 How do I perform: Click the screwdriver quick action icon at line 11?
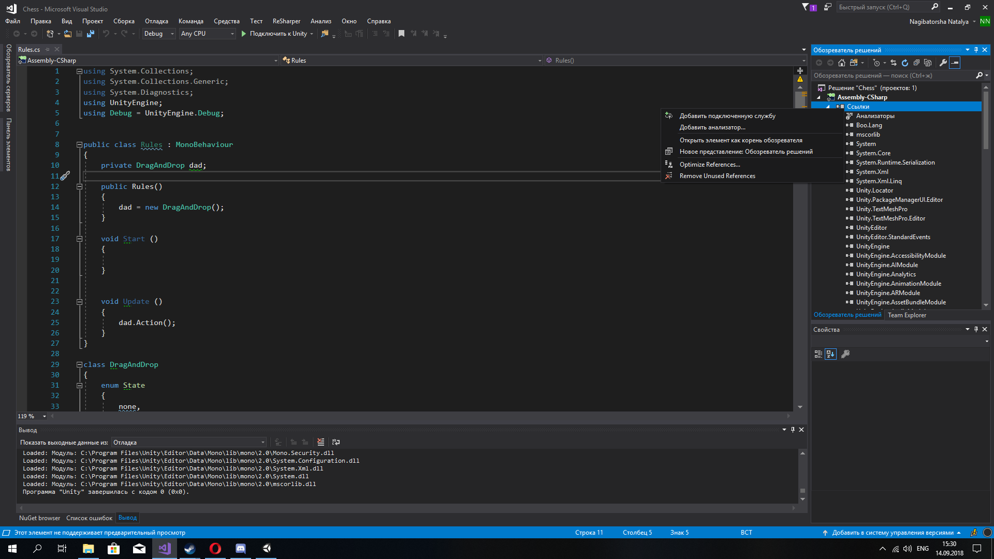coord(65,176)
